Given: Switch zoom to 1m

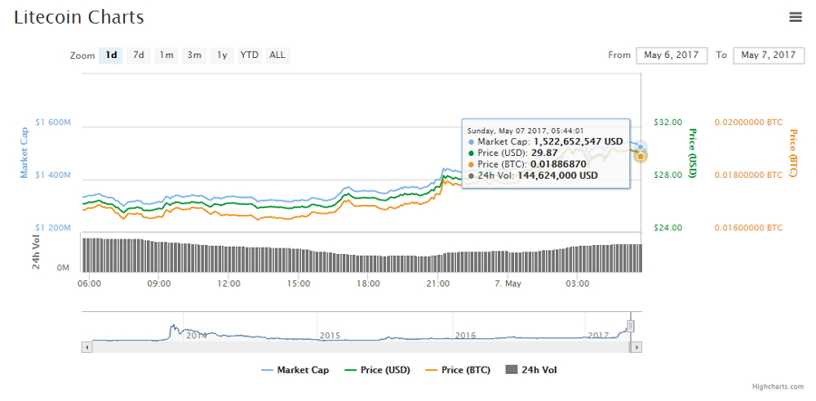Looking at the screenshot, I should 167,55.
